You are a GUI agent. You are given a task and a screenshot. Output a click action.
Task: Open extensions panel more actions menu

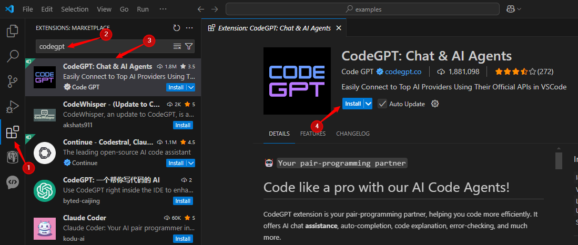click(189, 28)
